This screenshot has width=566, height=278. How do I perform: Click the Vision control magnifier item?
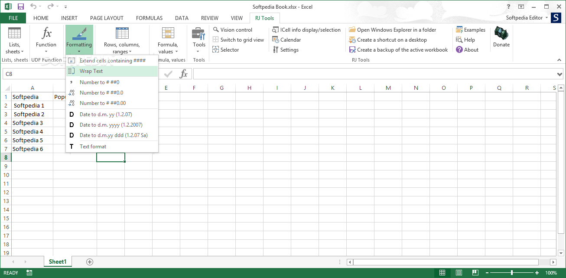coord(233,30)
